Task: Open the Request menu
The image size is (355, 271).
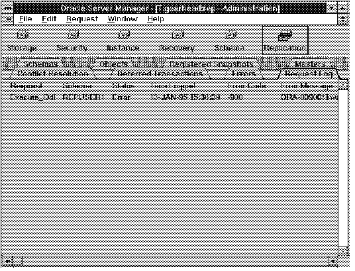Action: 82,19
